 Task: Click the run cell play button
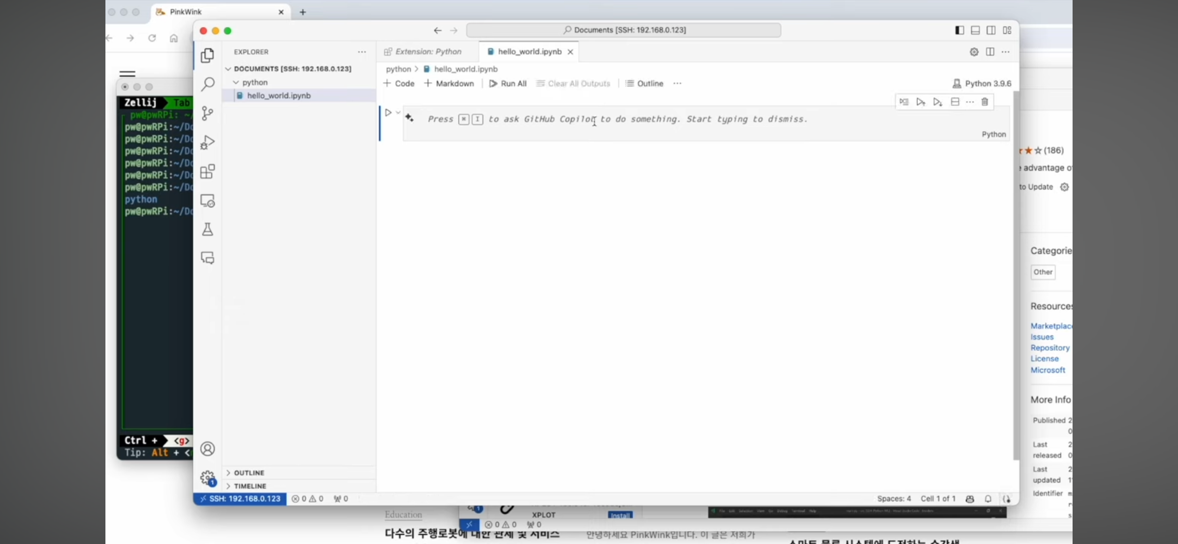coord(388,113)
